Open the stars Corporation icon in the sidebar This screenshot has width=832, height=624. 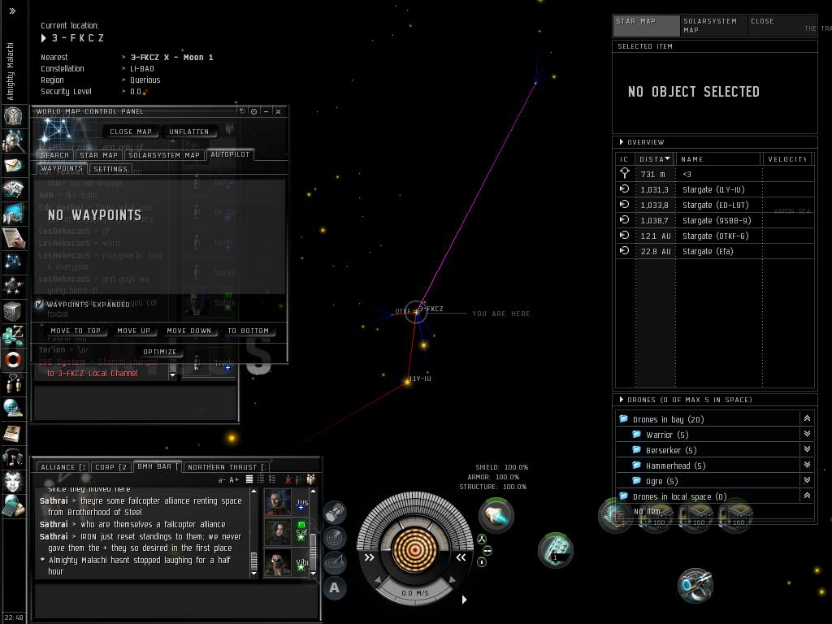coord(13,287)
